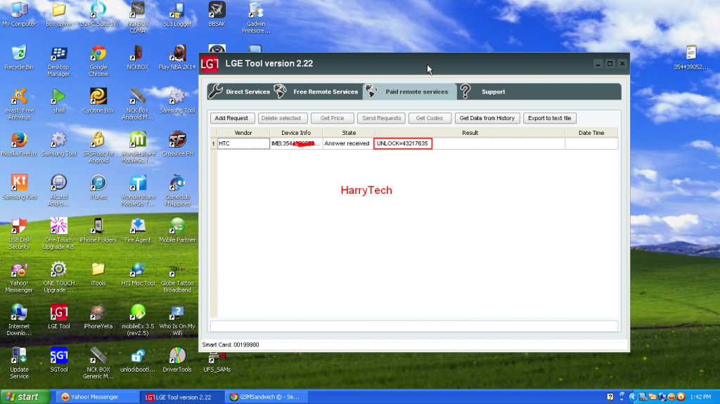This screenshot has width=720, height=404.
Task: Open avast! Free Antivirus icon
Action: click(19, 104)
